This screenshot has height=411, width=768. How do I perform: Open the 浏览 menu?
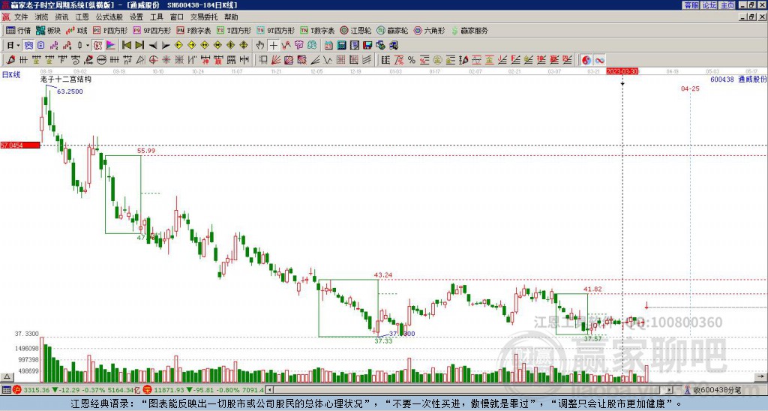(x=41, y=17)
